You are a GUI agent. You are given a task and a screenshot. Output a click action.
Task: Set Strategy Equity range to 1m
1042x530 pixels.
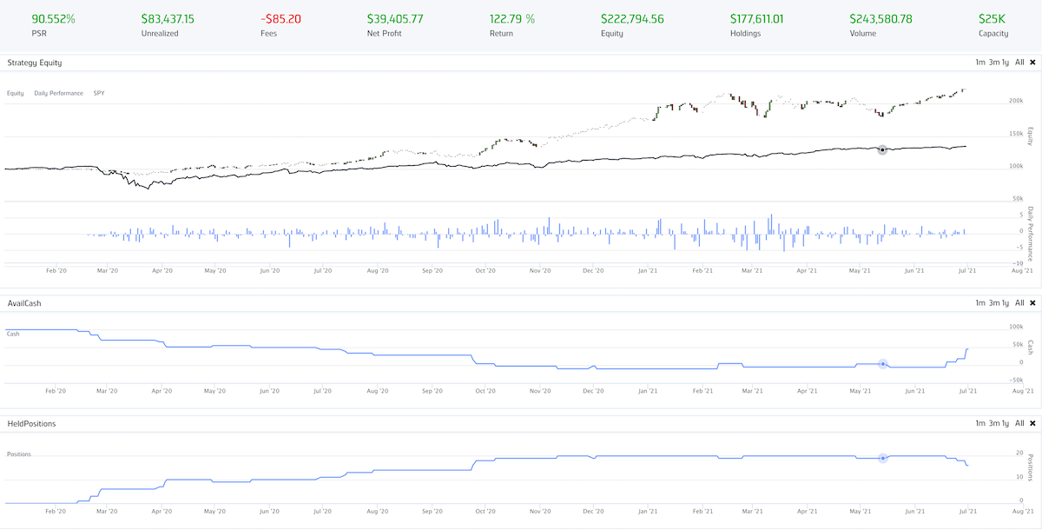click(x=980, y=63)
